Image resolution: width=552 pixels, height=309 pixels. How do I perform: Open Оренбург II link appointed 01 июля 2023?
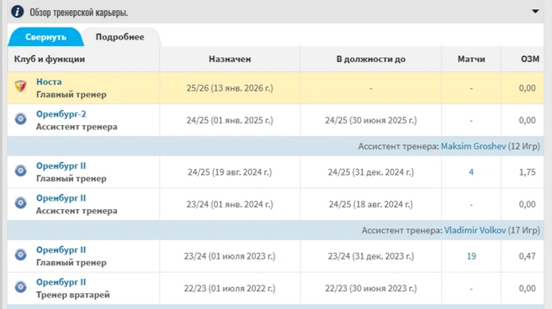coord(61,250)
